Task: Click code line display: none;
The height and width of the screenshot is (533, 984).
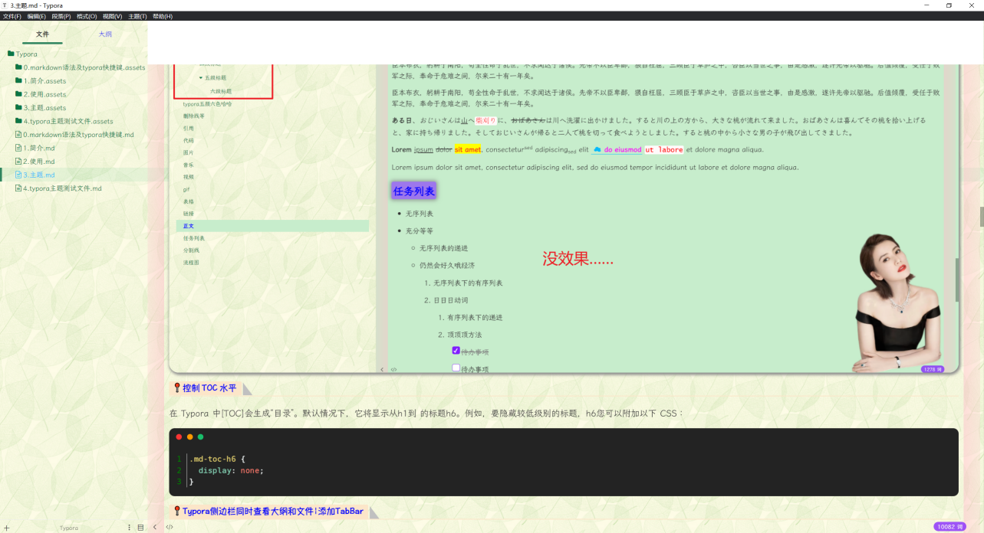Action: [x=231, y=470]
